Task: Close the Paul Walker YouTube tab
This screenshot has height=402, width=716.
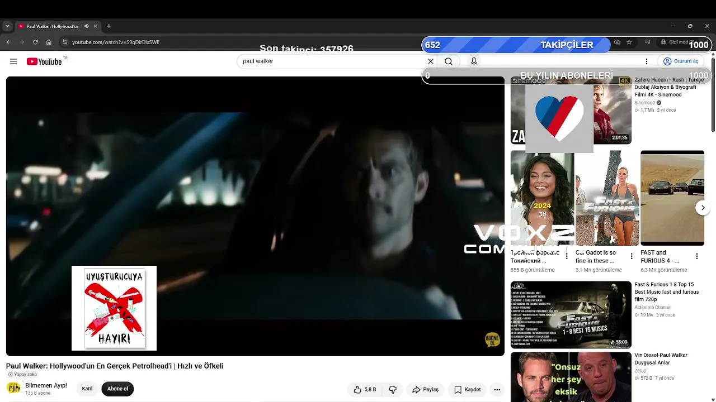Action: pyautogui.click(x=96, y=26)
